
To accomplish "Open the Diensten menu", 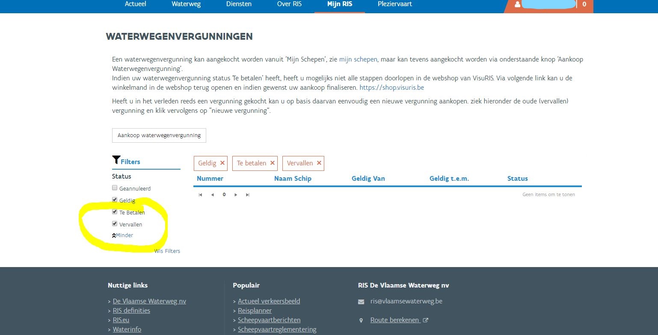I will pyautogui.click(x=239, y=4).
